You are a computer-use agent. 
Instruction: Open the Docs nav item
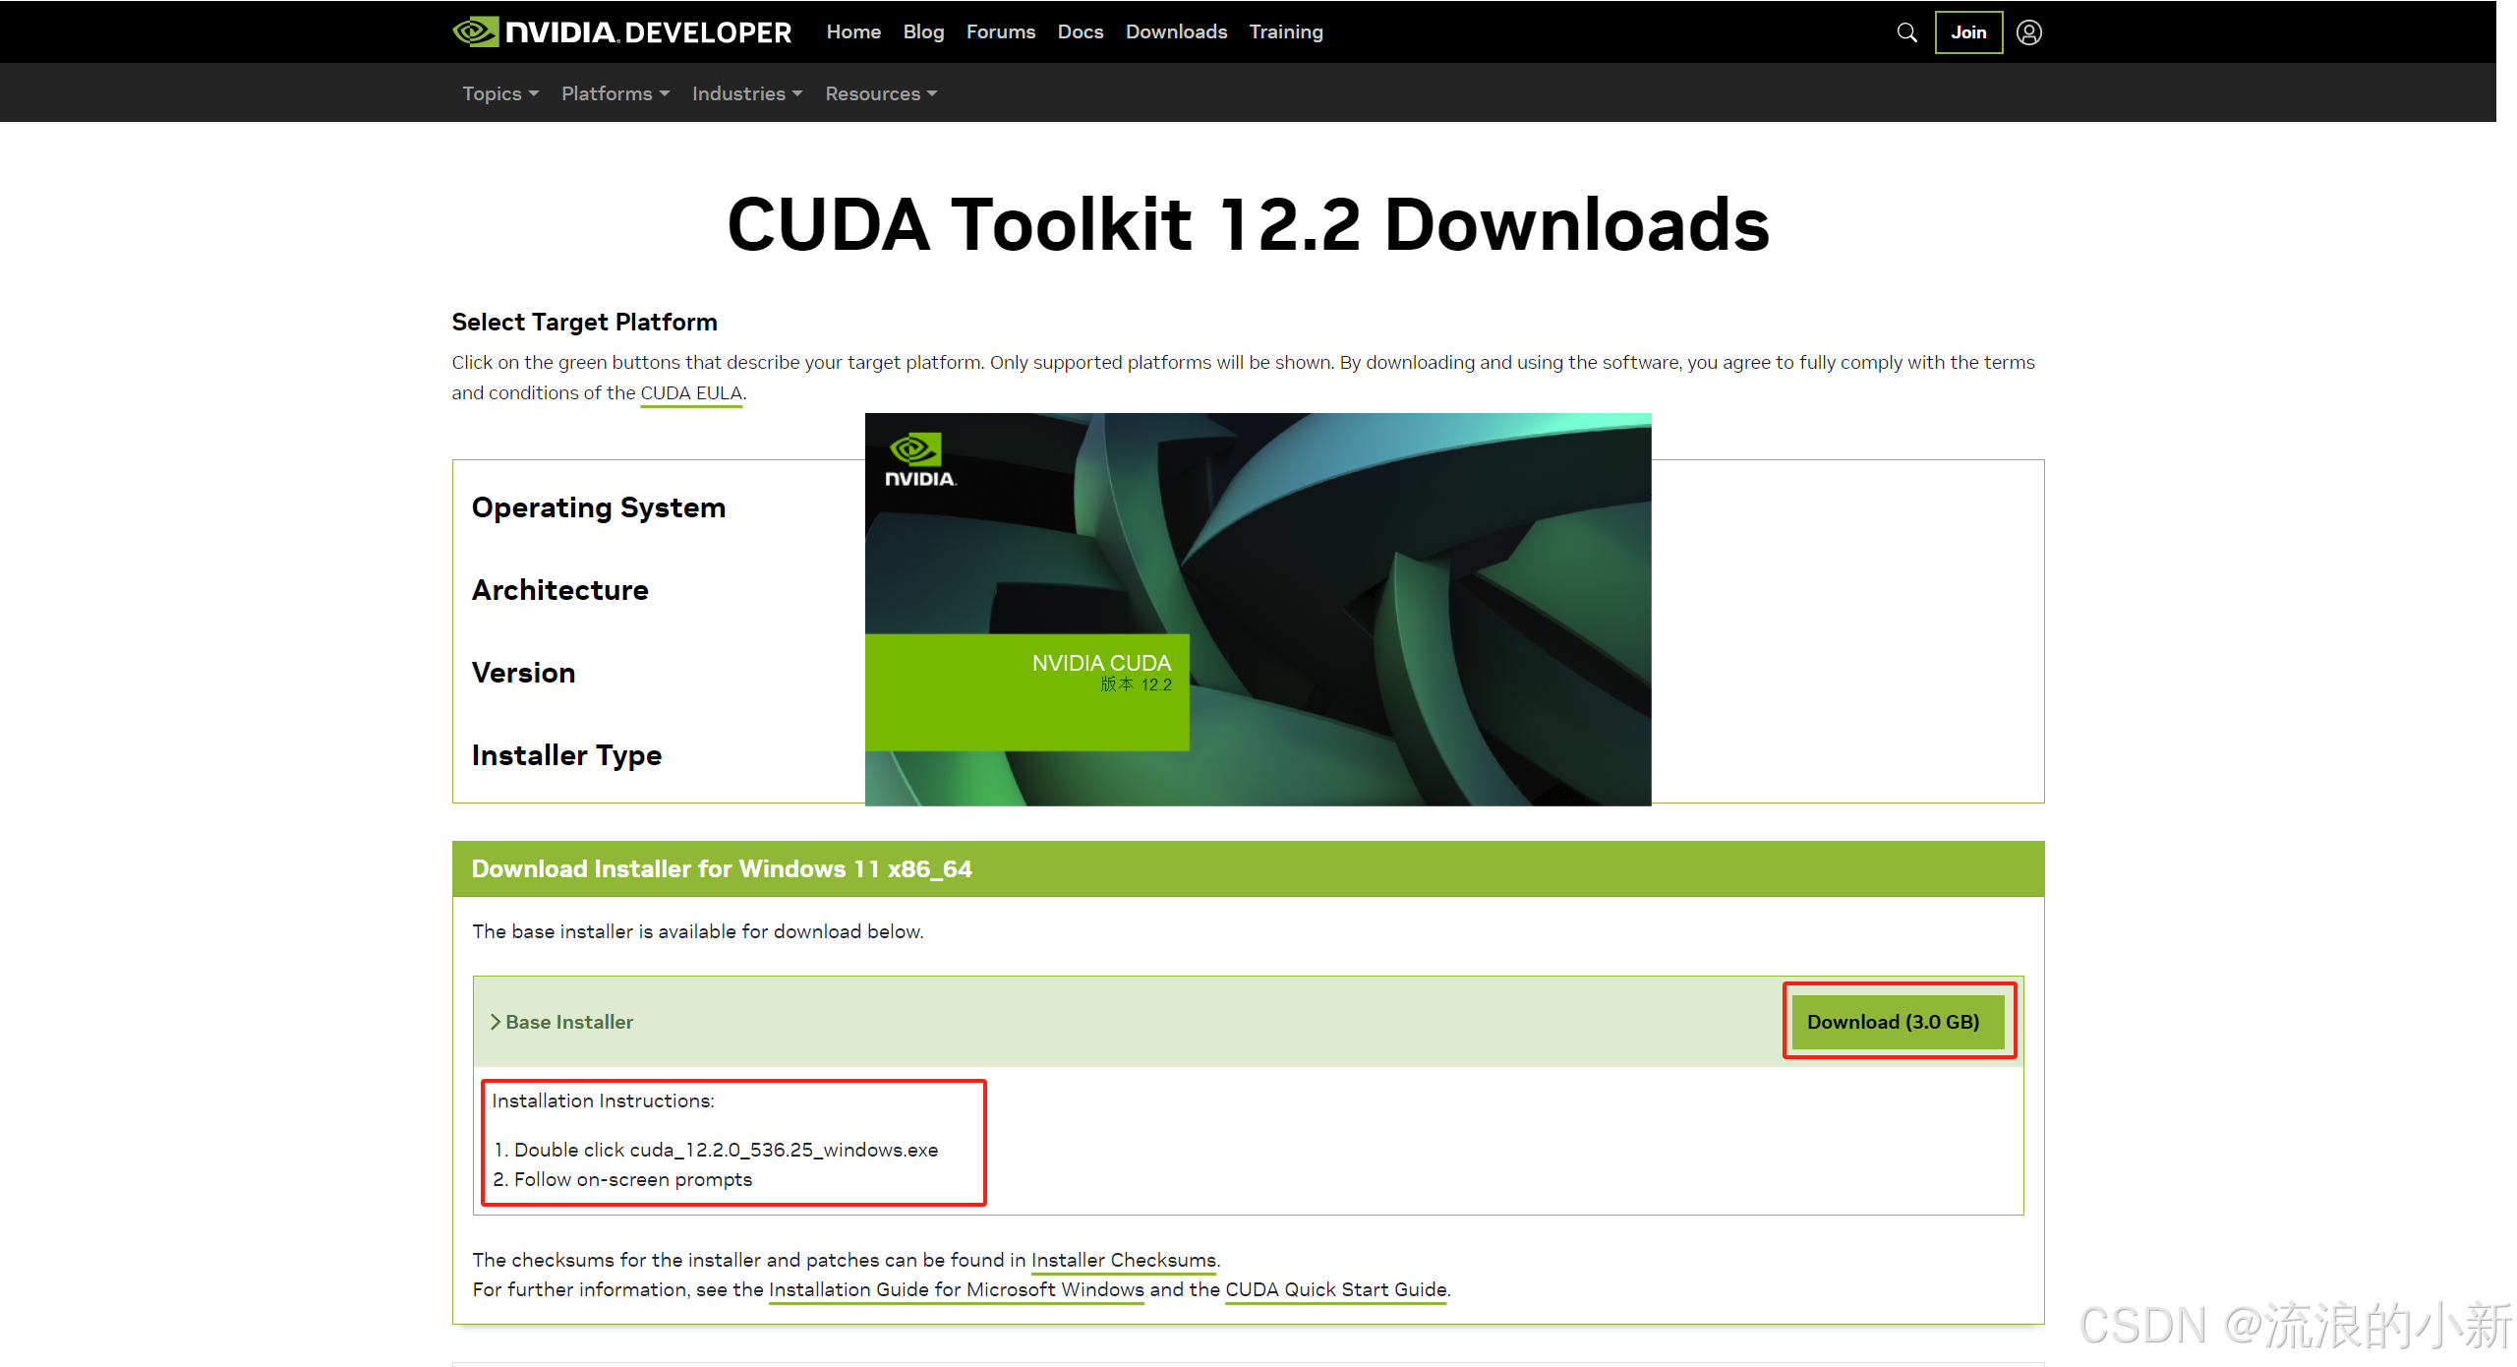pyautogui.click(x=1080, y=32)
